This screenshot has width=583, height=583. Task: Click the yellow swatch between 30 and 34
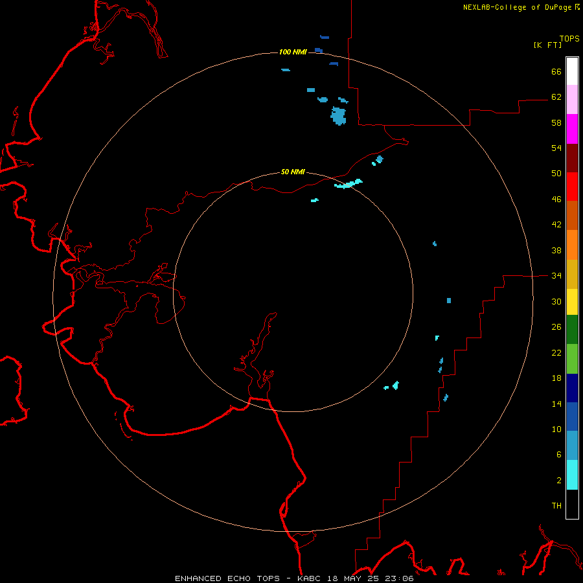(572, 302)
